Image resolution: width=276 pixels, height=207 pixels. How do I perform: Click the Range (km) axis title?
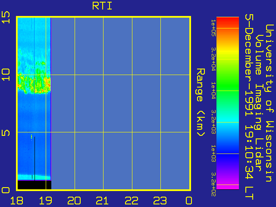tap(201, 102)
